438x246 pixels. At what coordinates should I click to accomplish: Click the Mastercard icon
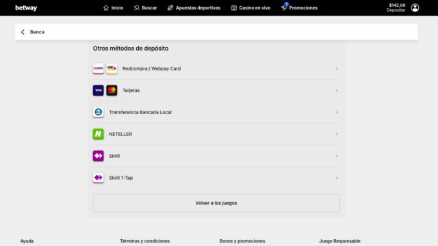(112, 90)
